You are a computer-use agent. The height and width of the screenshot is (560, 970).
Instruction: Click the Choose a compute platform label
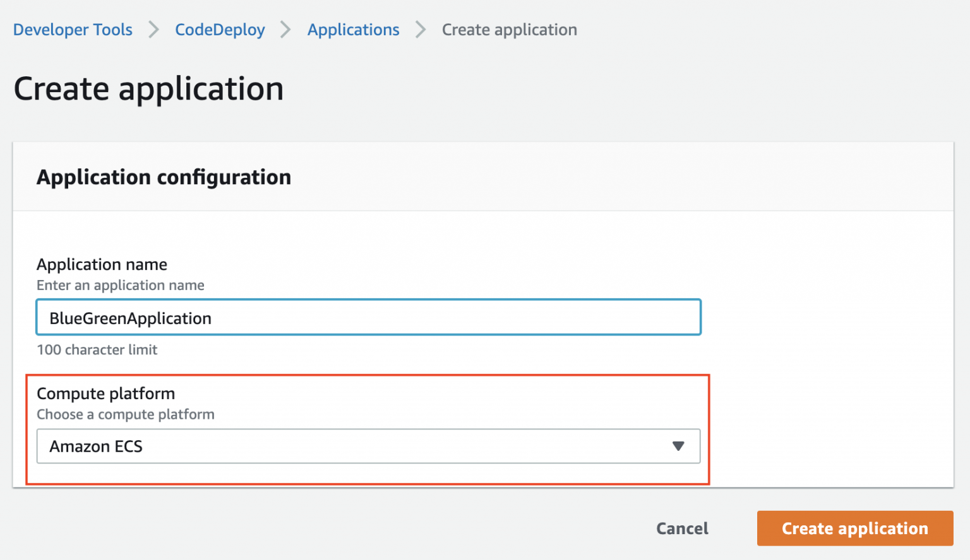[x=126, y=414]
